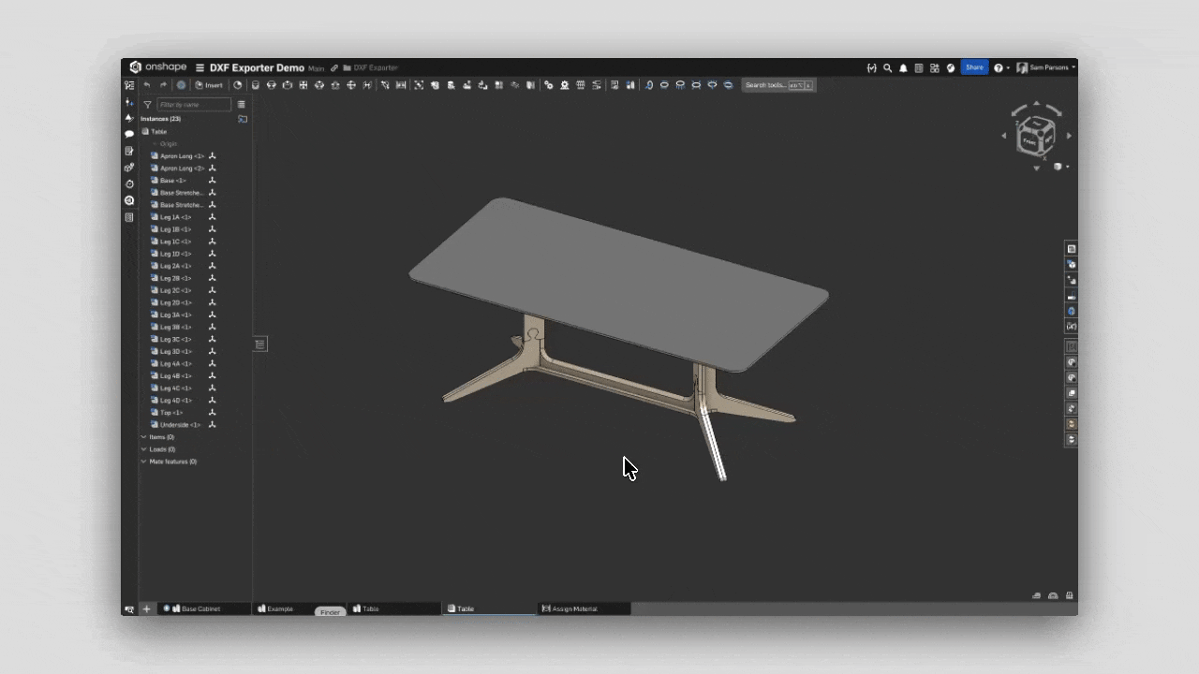Click the mate connector icon next to Leg 1A <1>
Image resolution: width=1199 pixels, height=674 pixels.
tap(213, 217)
